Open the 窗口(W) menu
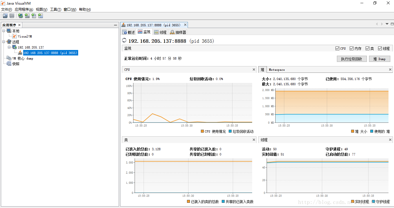 [x=70, y=10]
